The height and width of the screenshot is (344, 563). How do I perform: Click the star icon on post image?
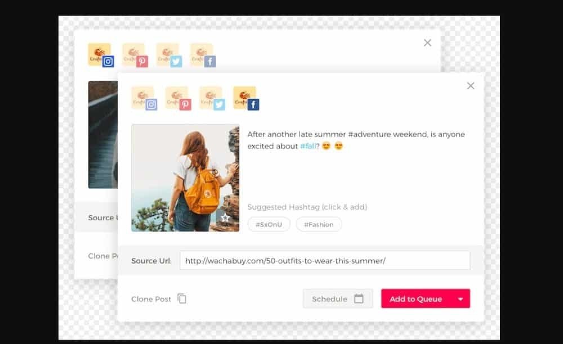pos(225,218)
